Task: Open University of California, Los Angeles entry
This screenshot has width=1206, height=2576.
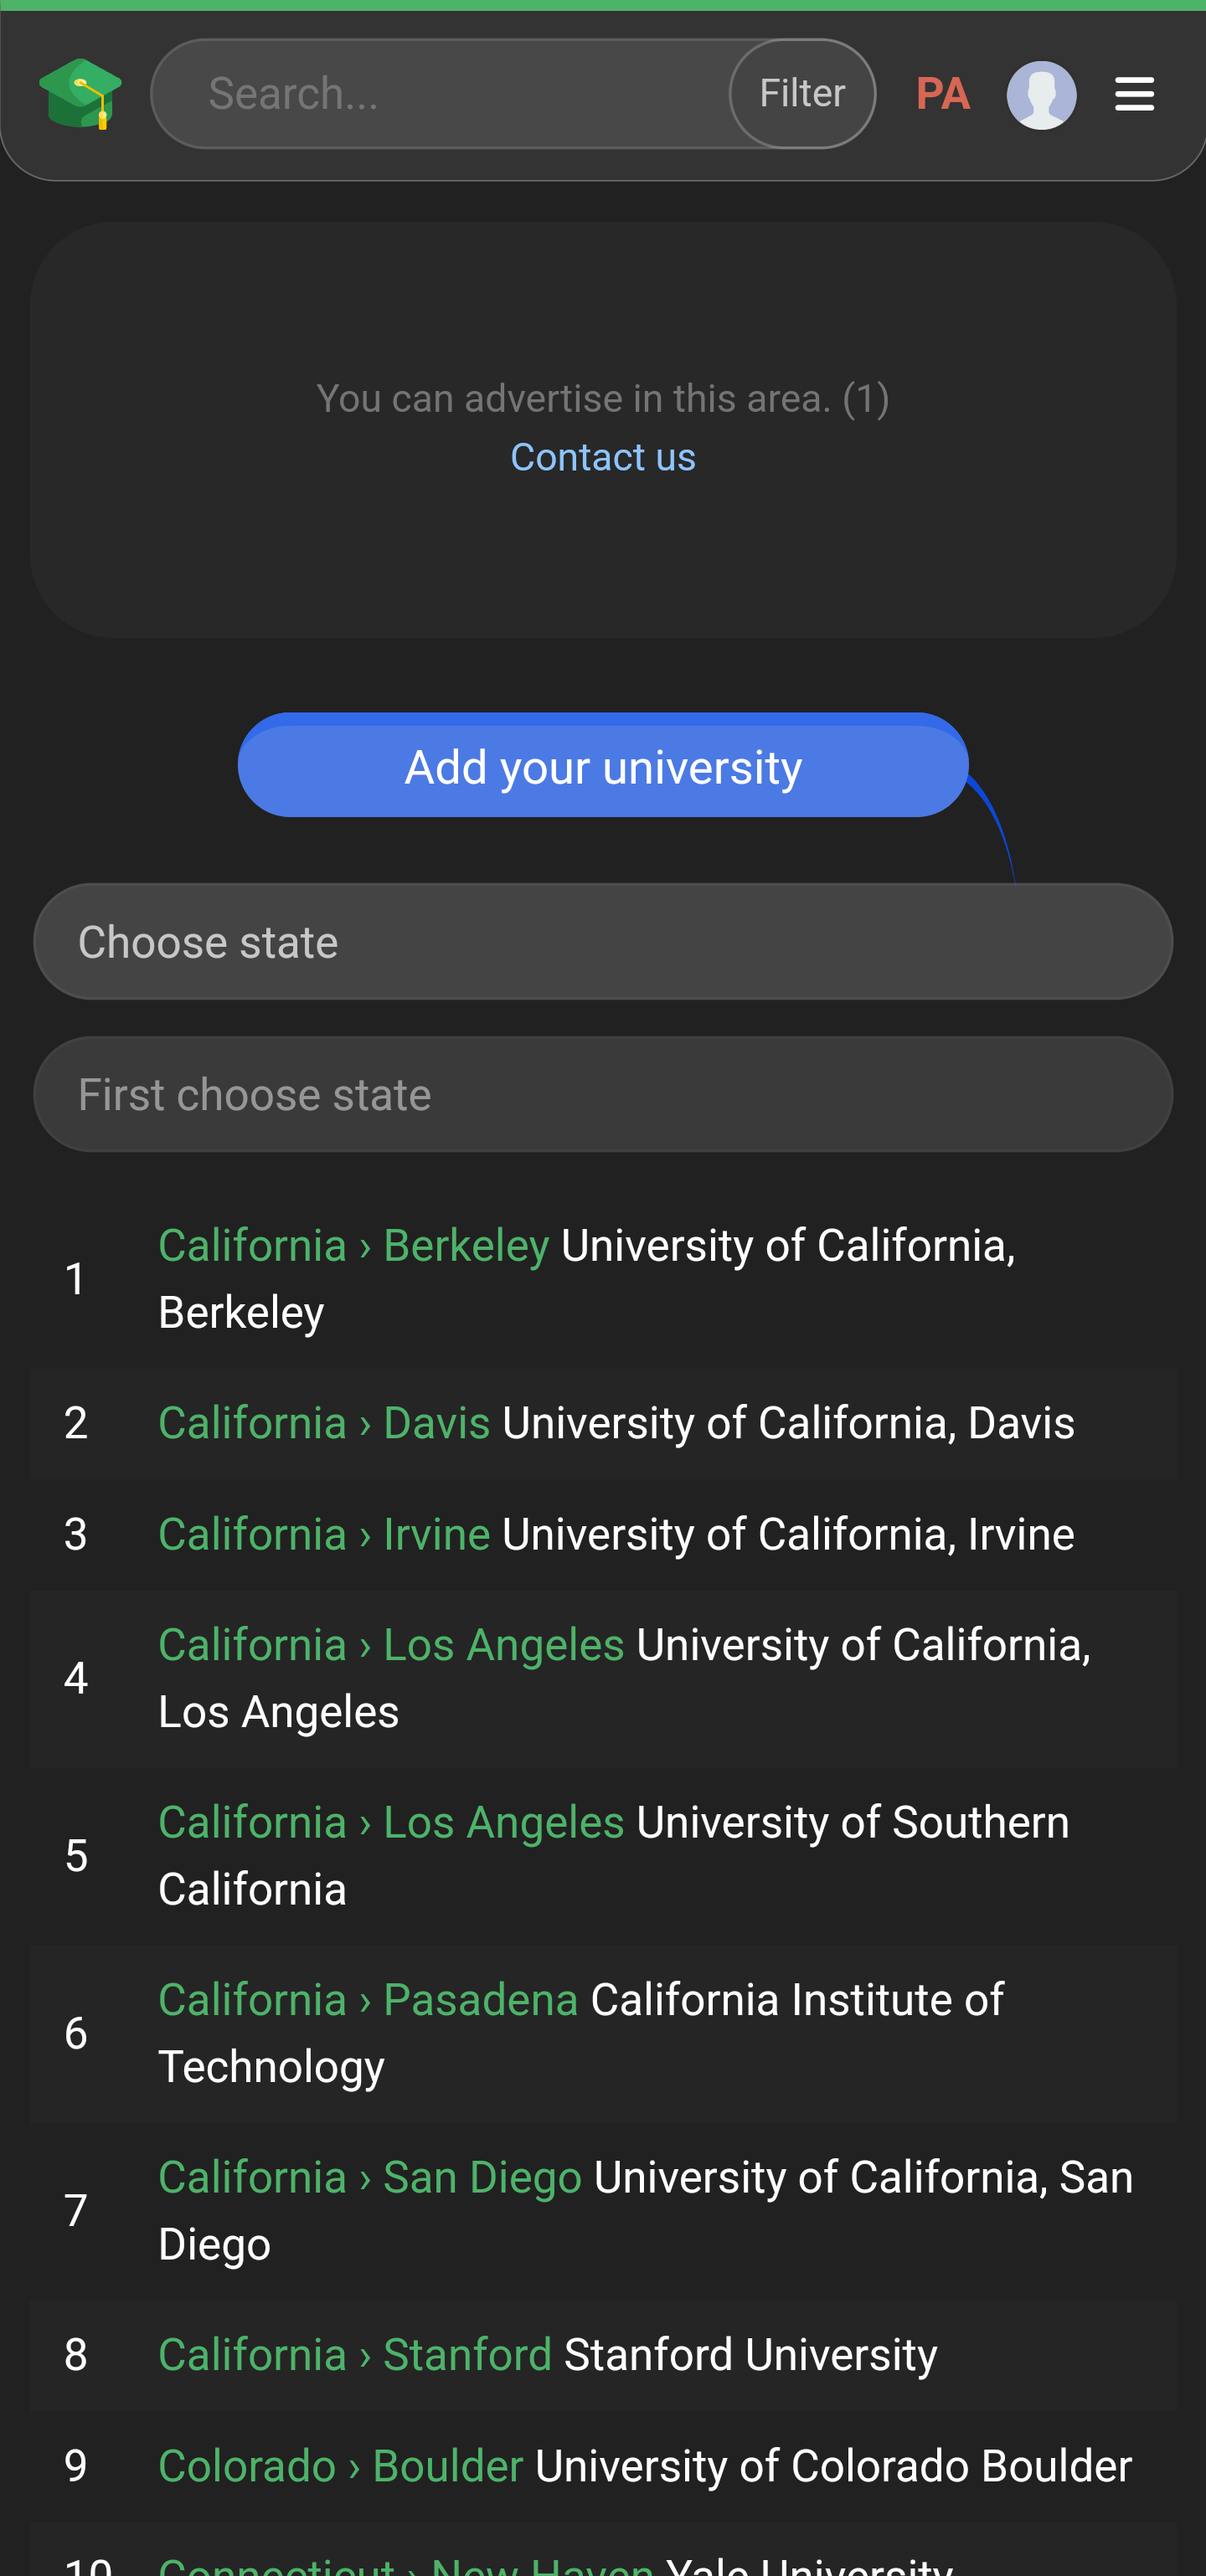Action: (x=625, y=1678)
